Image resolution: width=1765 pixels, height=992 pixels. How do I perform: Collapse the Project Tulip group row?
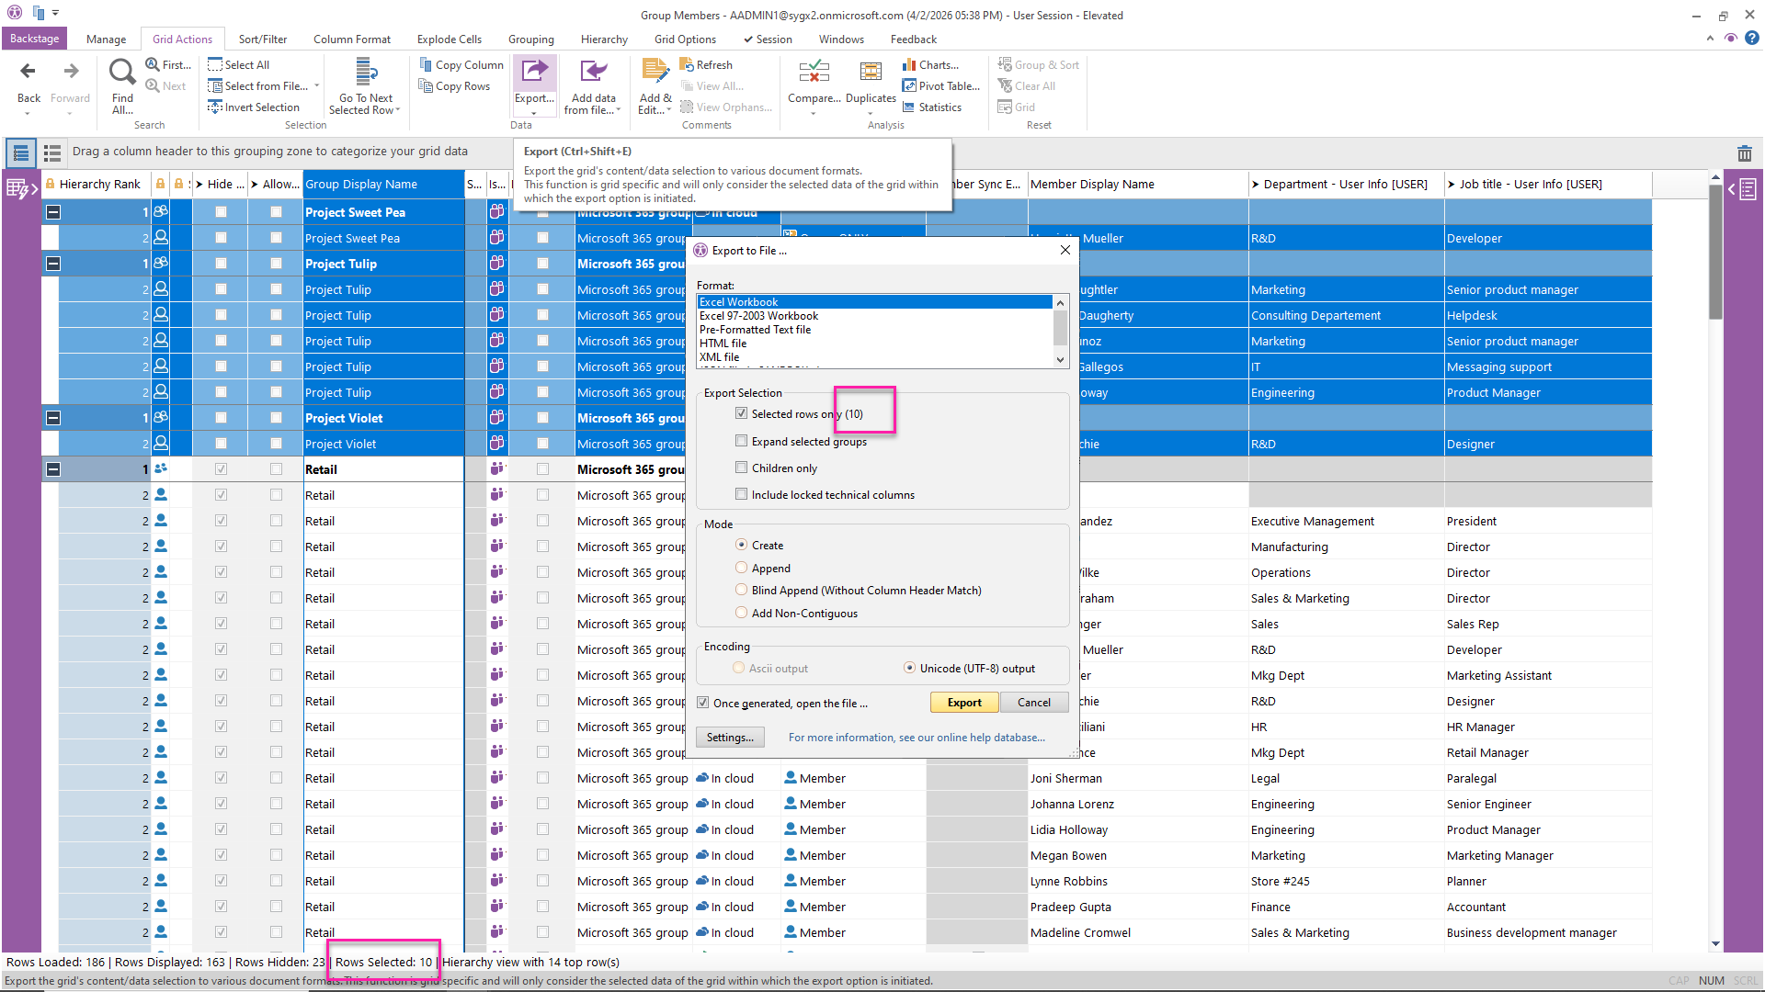pos(53,264)
